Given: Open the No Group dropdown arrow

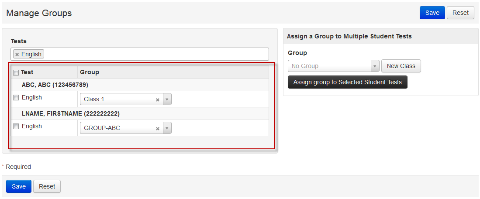Looking at the screenshot, I should (375, 66).
